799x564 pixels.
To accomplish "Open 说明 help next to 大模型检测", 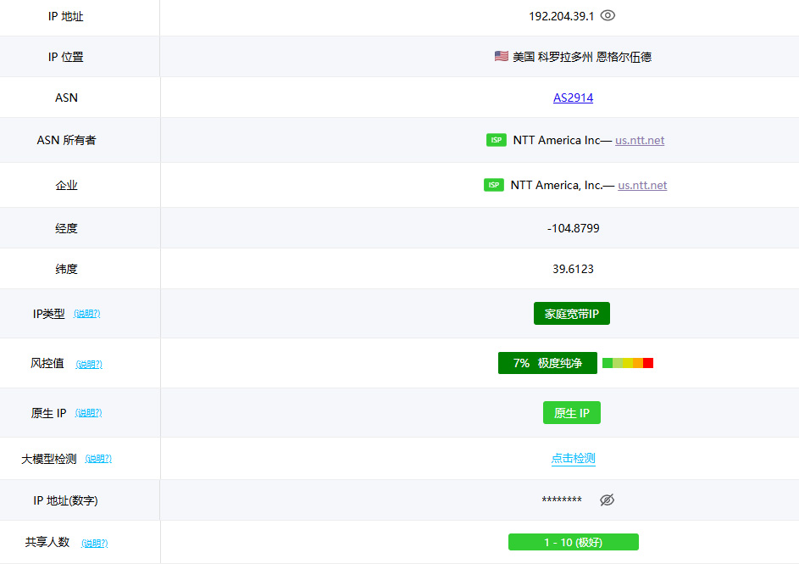I will point(98,459).
